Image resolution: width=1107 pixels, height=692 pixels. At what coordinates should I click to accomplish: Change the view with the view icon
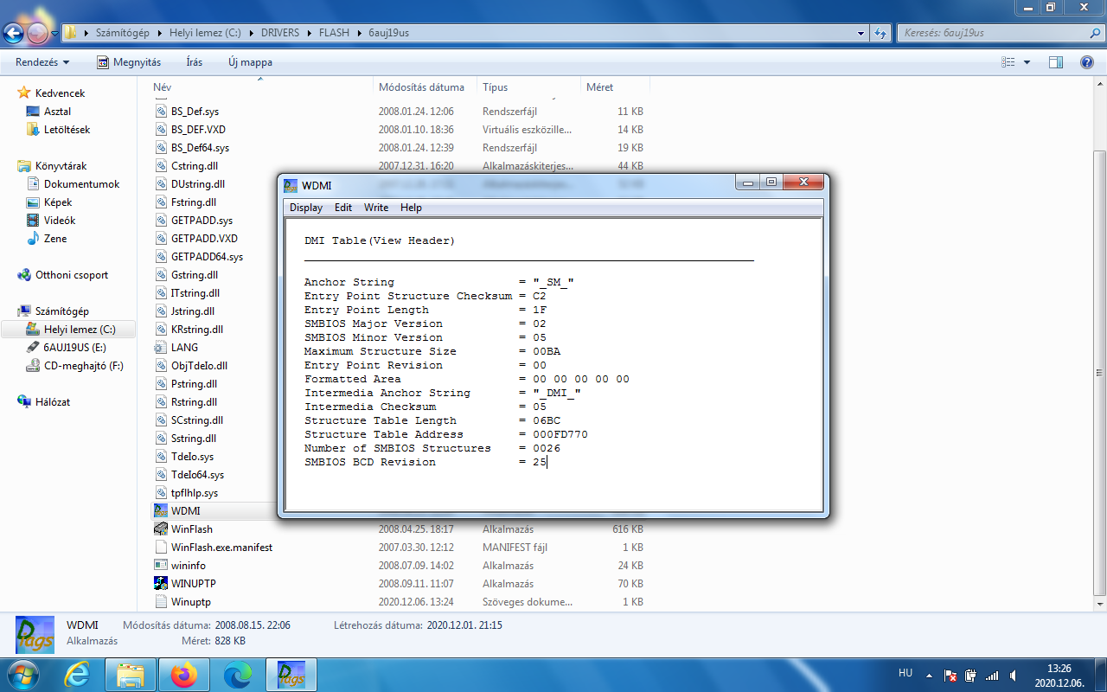[1008, 62]
